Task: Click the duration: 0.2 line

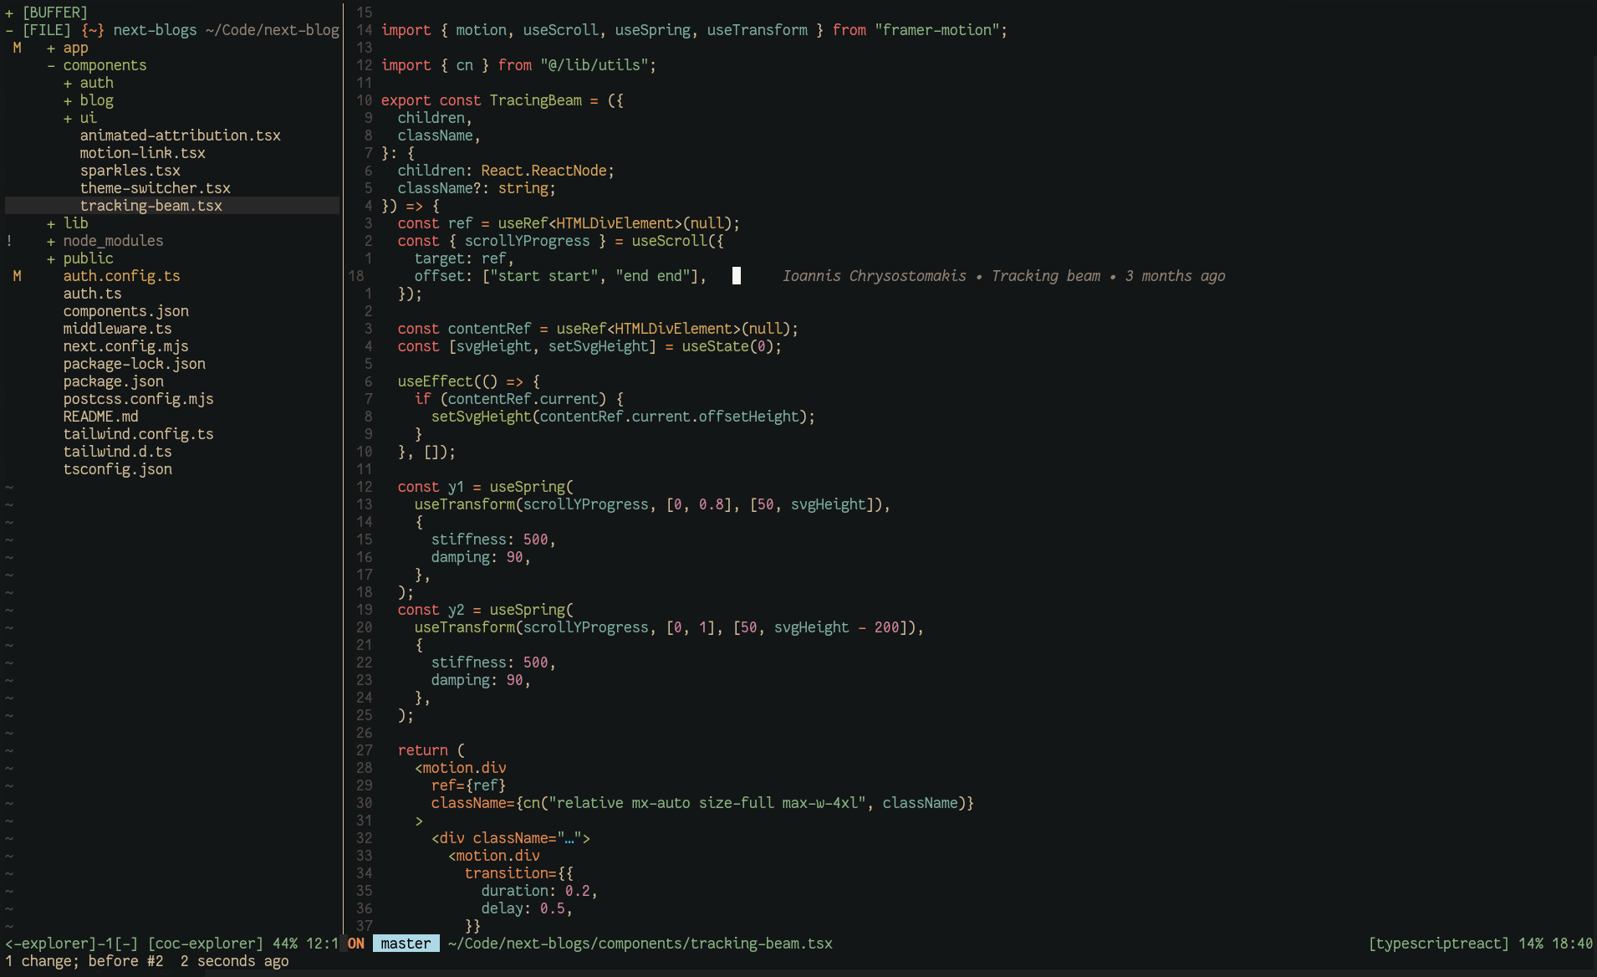Action: point(539,891)
